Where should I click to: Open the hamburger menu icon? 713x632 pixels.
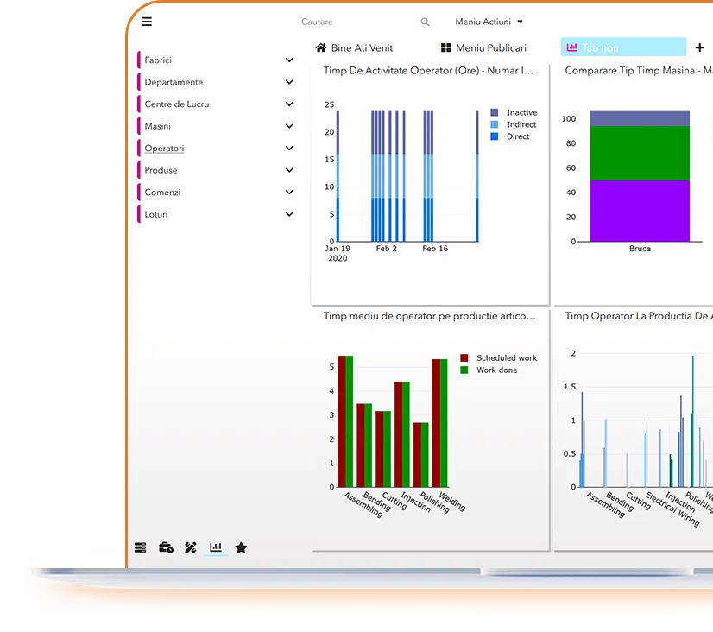click(147, 22)
